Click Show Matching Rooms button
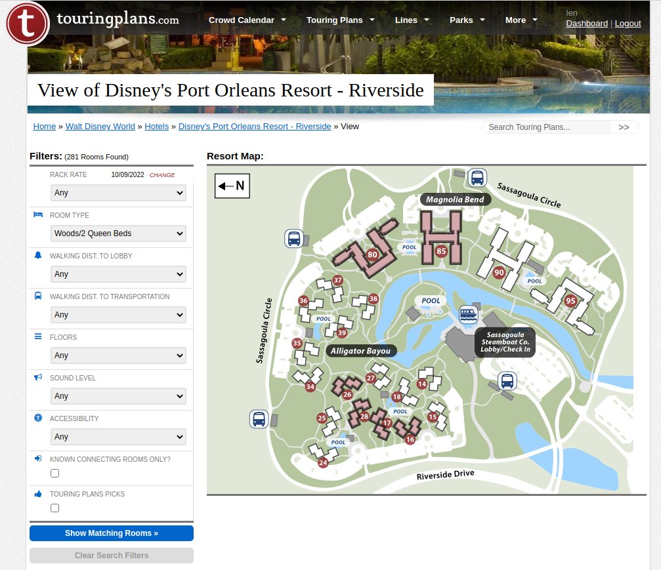 coord(112,533)
